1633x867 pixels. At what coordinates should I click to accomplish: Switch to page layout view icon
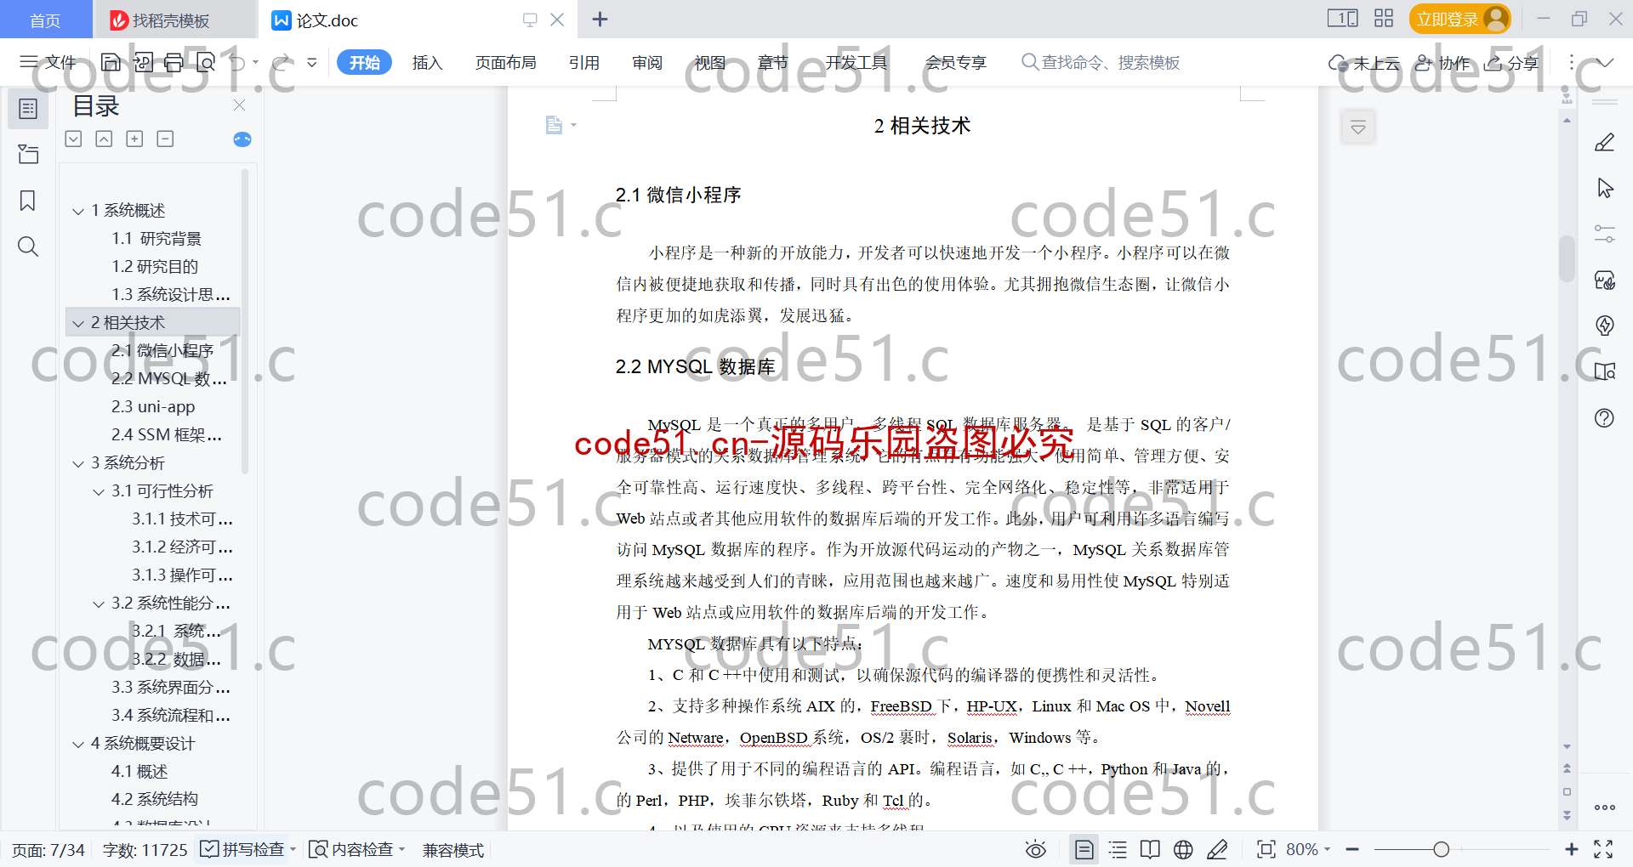point(1084,849)
